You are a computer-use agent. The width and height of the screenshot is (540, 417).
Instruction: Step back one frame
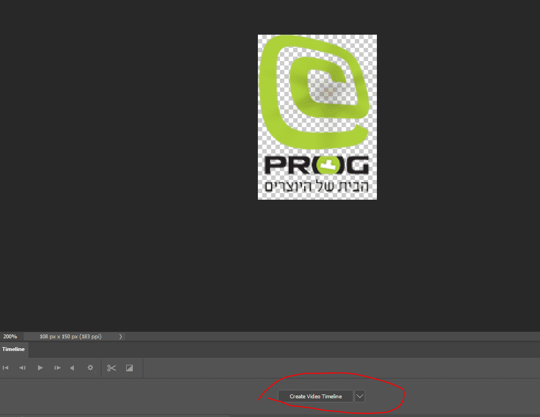point(22,367)
